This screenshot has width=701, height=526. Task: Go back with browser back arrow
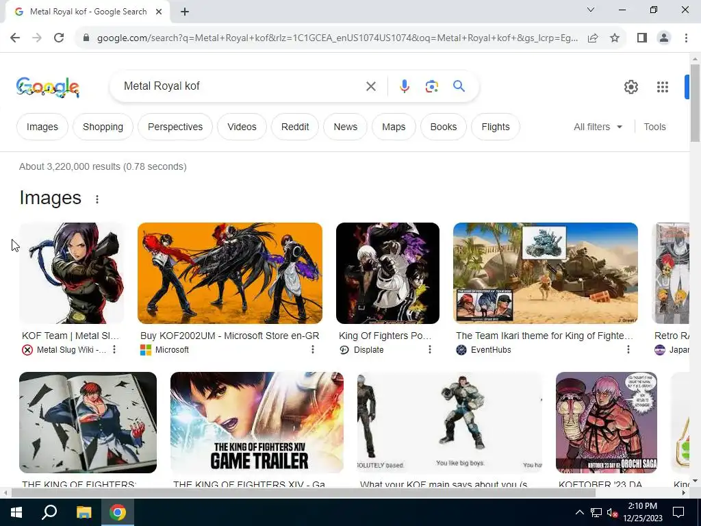pos(15,38)
